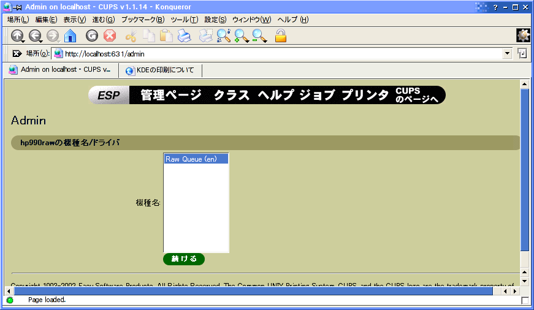Image resolution: width=534 pixels, height=310 pixels.
Task: Click the clear location bar icon
Action: (x=17, y=53)
